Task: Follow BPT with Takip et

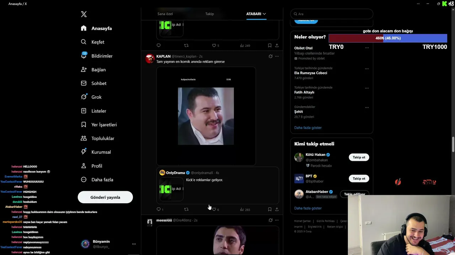Action: pos(359,178)
